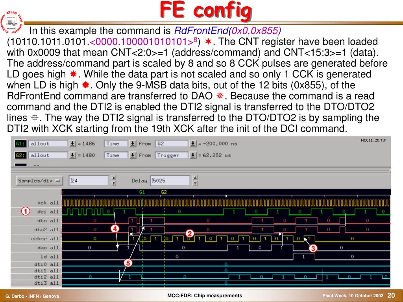403x302 pixels.
Task: Select the G2 marker above the waveforms
Action: 164,192
